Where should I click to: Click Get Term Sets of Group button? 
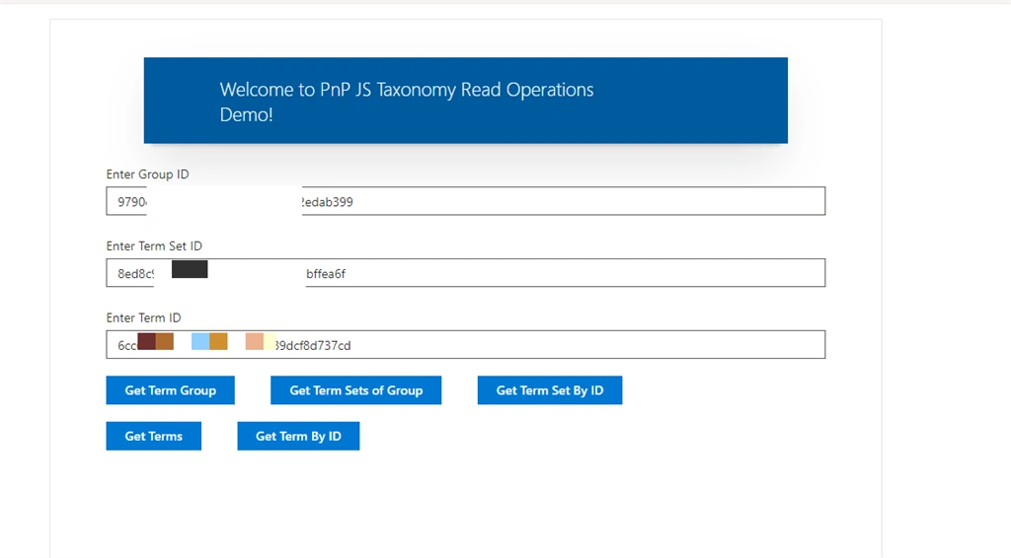[x=355, y=390]
